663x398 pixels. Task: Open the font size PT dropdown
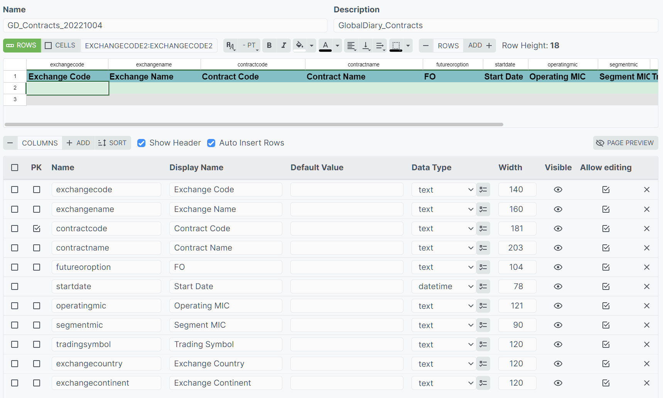tap(250, 46)
